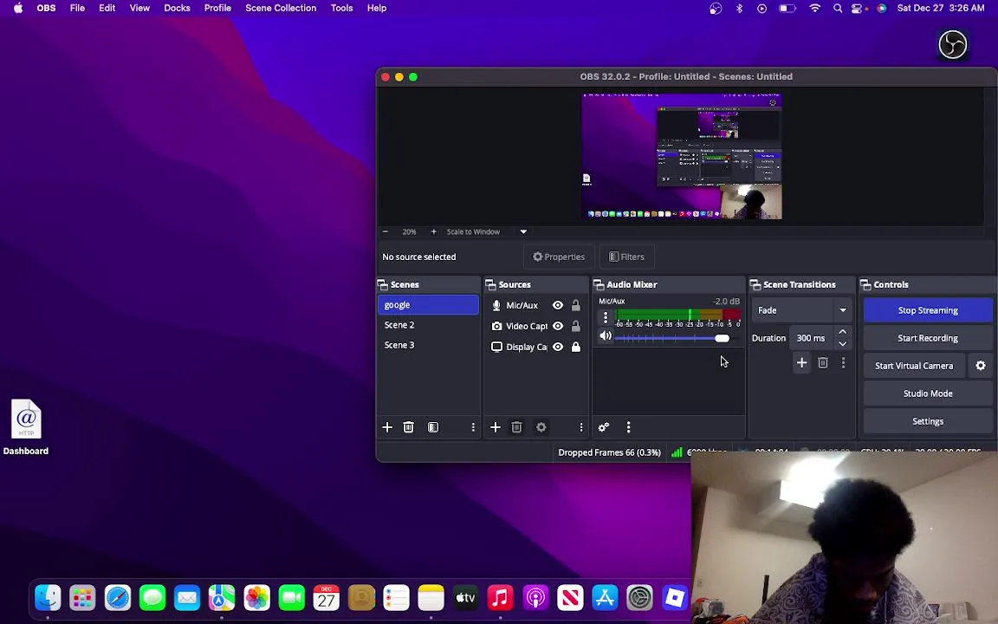Viewport: 998px width, 624px height.
Task: Open Finder from the Dock
Action: click(49, 598)
